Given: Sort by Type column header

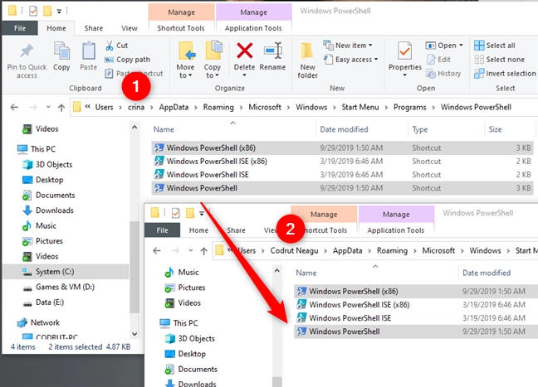Looking at the screenshot, I should [x=420, y=129].
